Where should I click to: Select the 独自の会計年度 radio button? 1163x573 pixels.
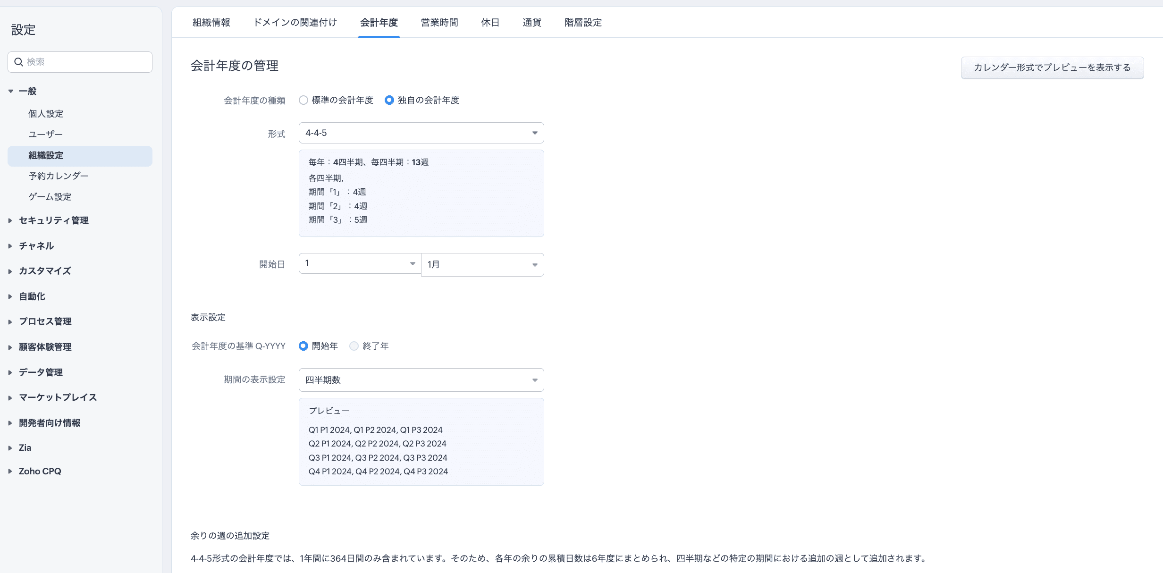[389, 100]
